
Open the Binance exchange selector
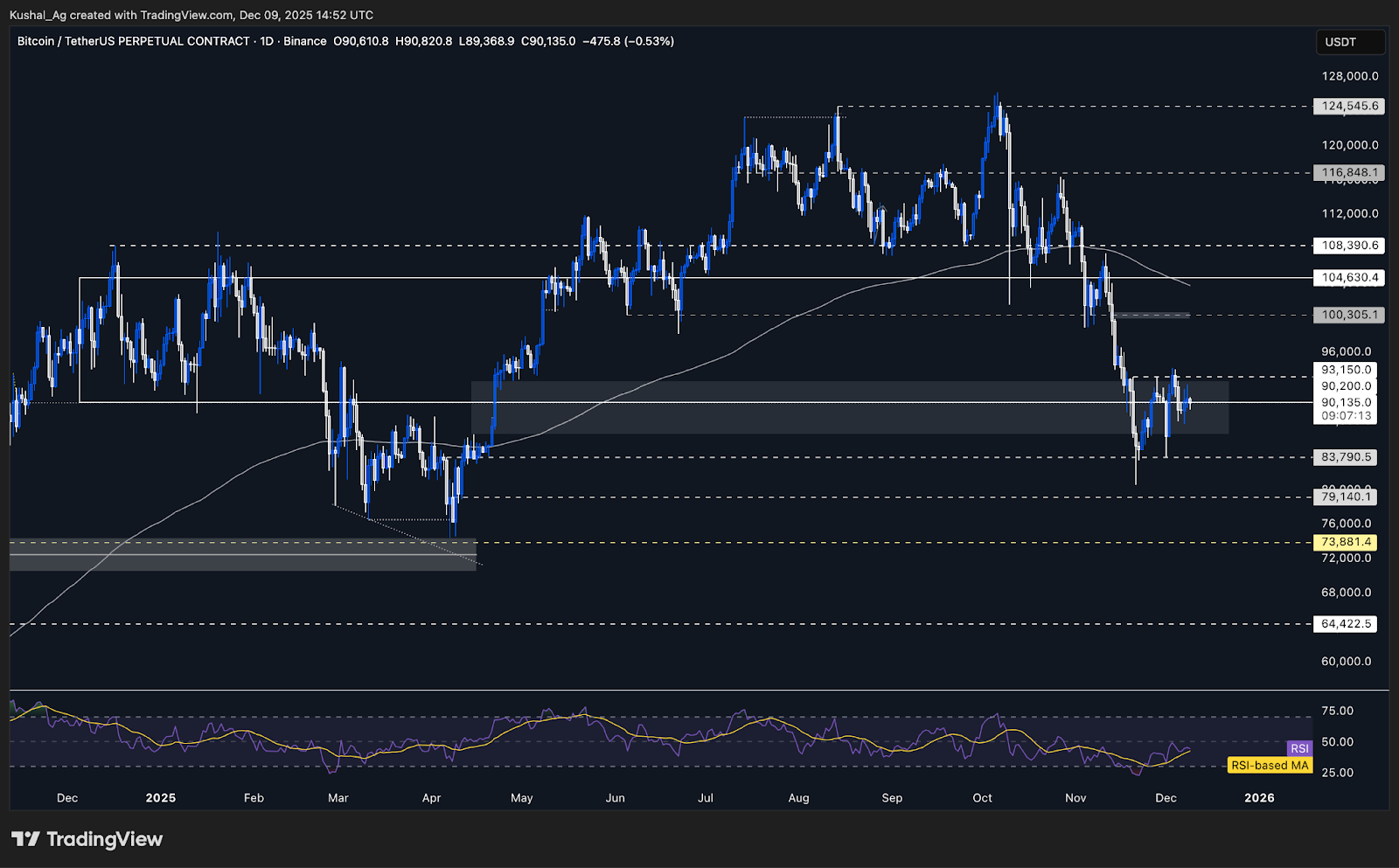pyautogui.click(x=304, y=41)
